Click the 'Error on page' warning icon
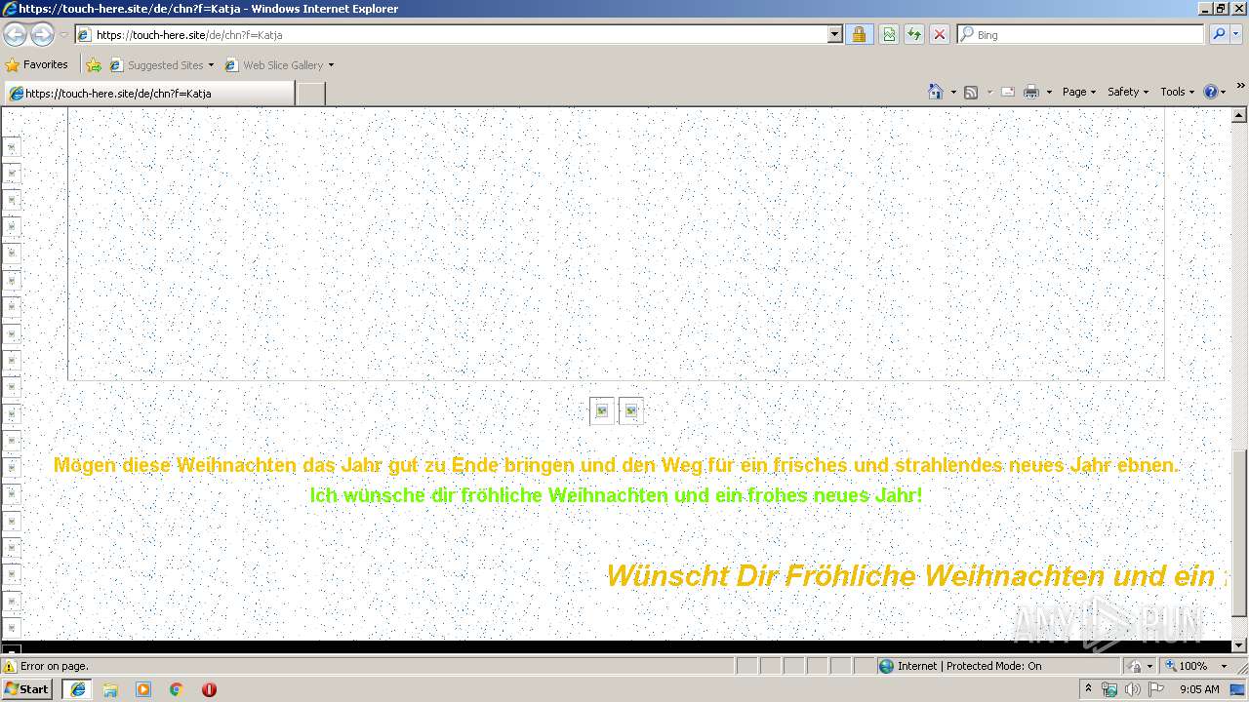Viewport: 1249px width, 702px height. [x=10, y=666]
